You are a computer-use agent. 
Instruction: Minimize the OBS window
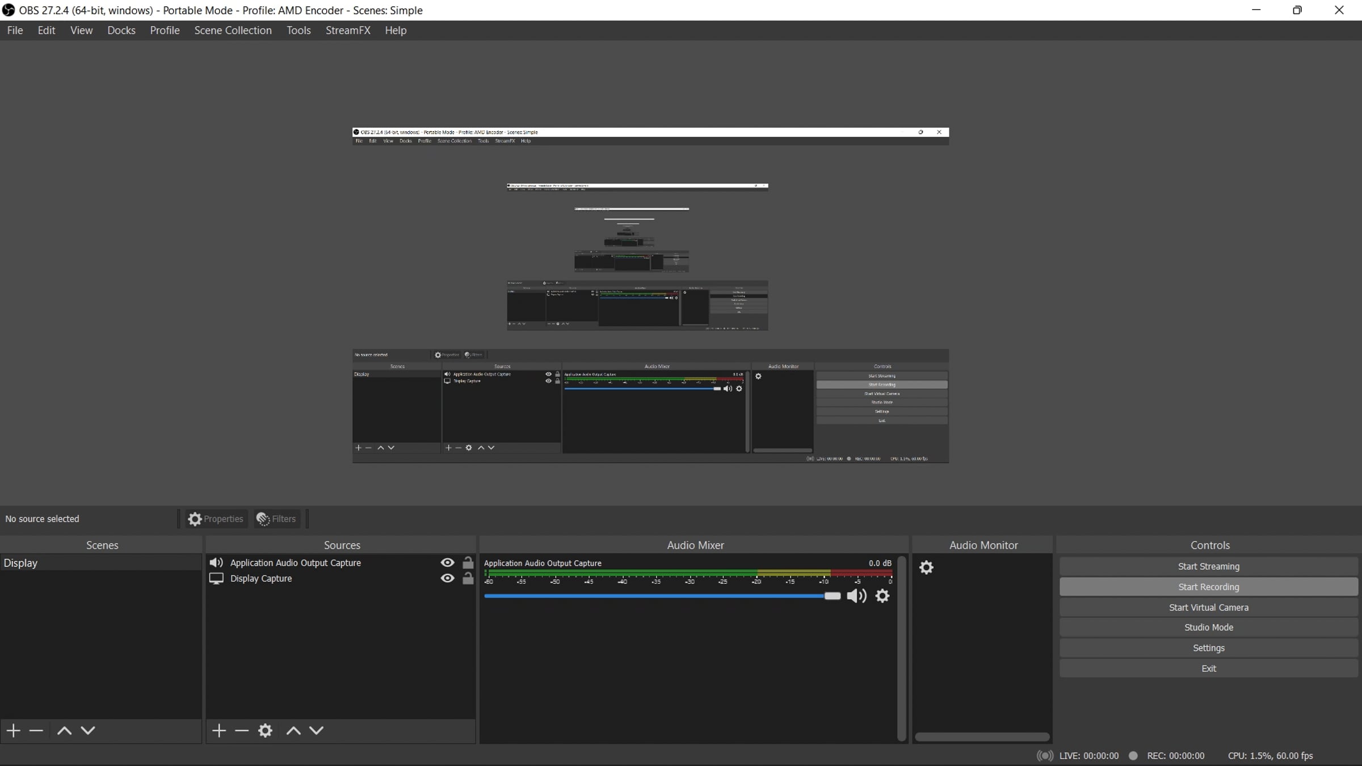(x=1256, y=10)
